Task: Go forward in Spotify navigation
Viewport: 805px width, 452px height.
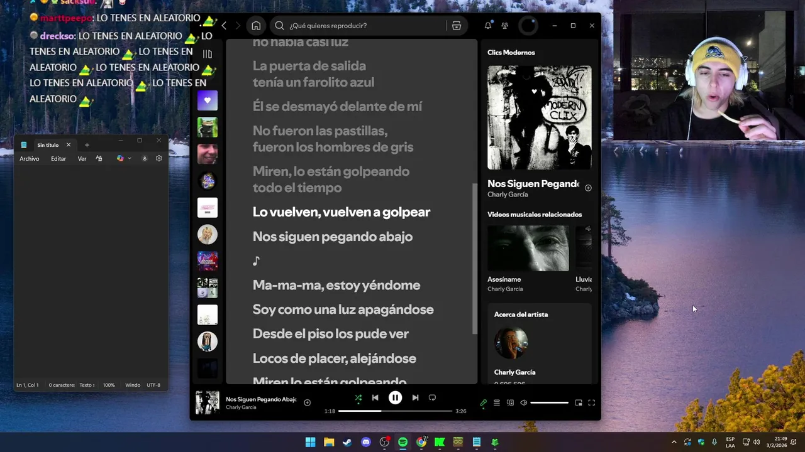Action: coord(238,26)
